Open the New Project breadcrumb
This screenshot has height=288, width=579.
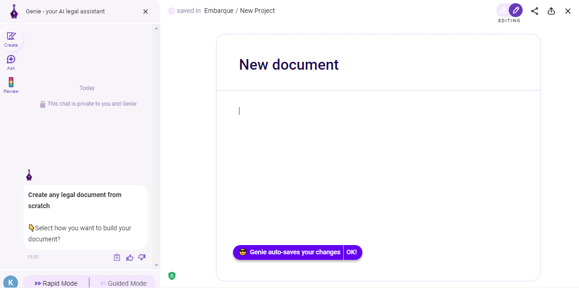(257, 11)
